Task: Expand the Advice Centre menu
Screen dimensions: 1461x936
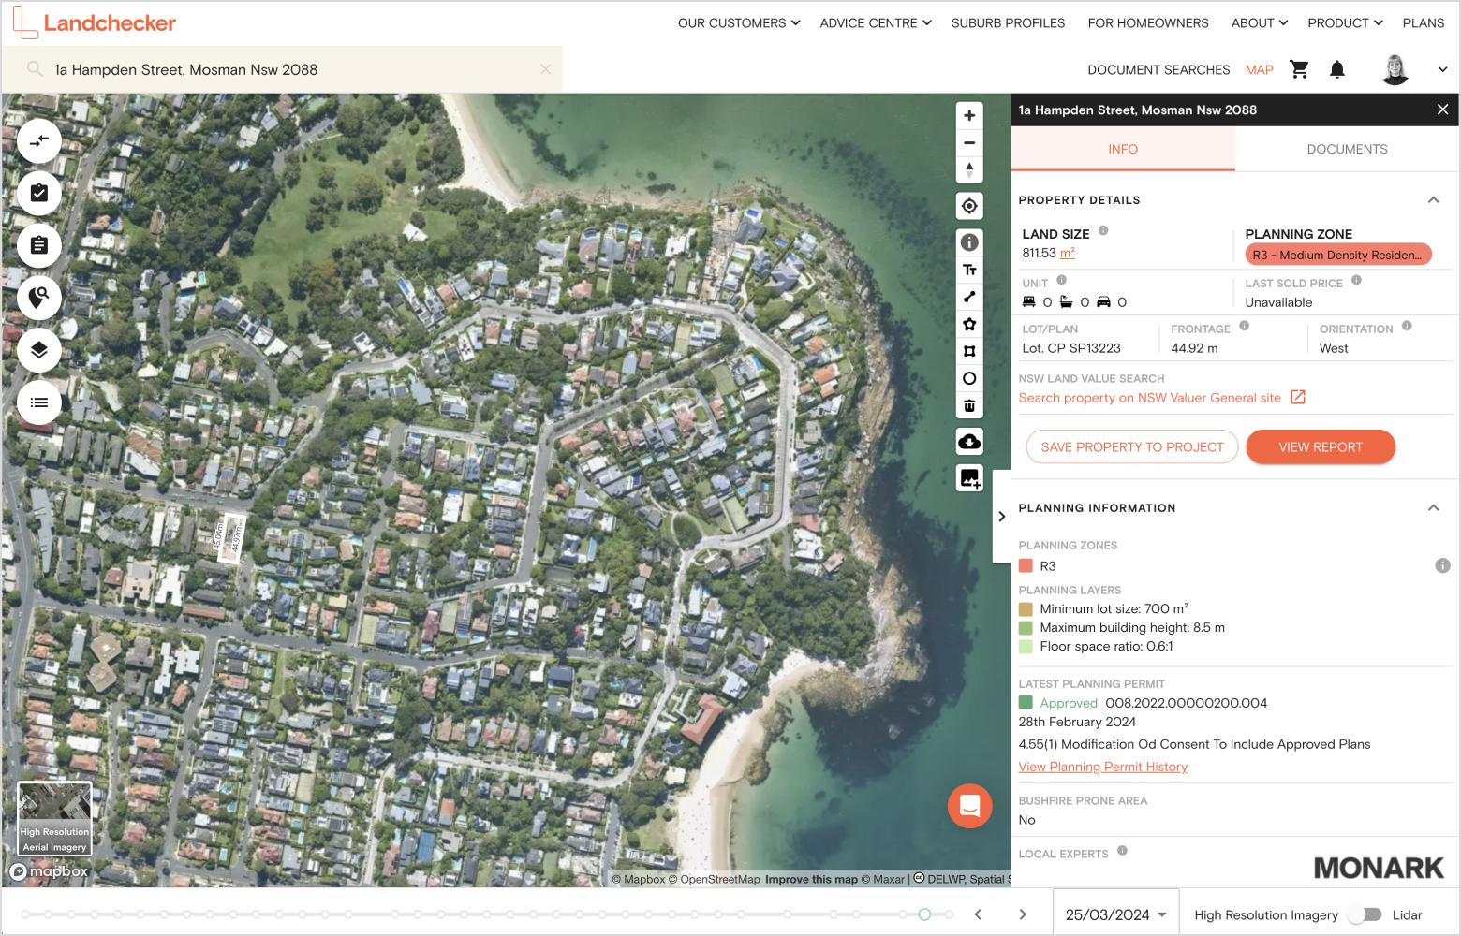Action: 876,22
